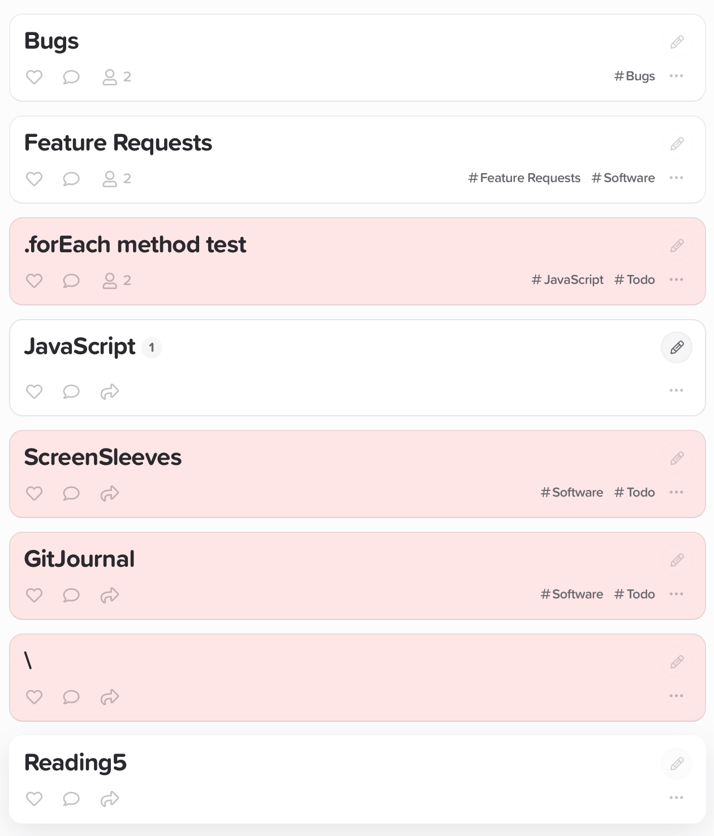Open more options menu for GitJournal

tap(676, 594)
